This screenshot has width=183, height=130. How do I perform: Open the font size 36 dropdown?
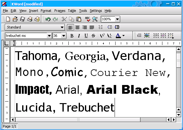(x=64, y=36)
